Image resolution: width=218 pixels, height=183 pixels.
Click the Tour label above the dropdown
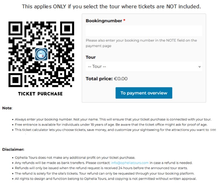click(x=91, y=57)
